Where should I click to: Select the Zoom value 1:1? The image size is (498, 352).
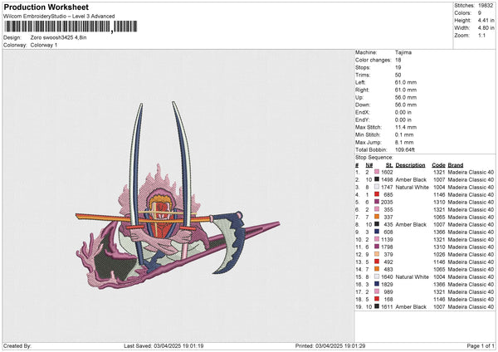pos(481,36)
